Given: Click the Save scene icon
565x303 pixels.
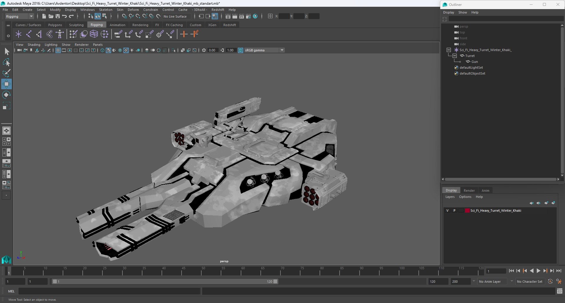Looking at the screenshot, I should coord(58,16).
